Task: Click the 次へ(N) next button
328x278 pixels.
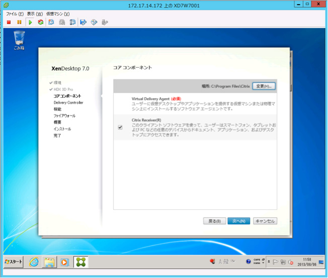Action: click(x=238, y=221)
